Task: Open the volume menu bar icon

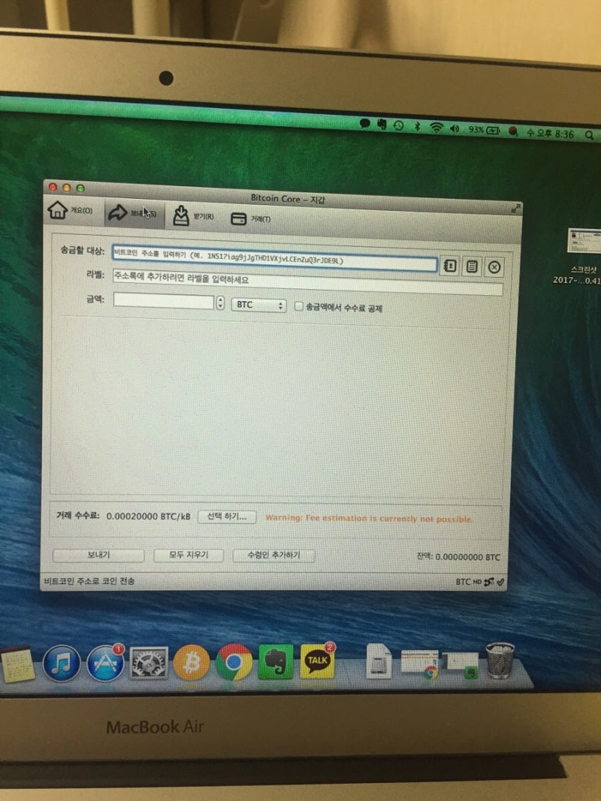Action: tap(455, 128)
